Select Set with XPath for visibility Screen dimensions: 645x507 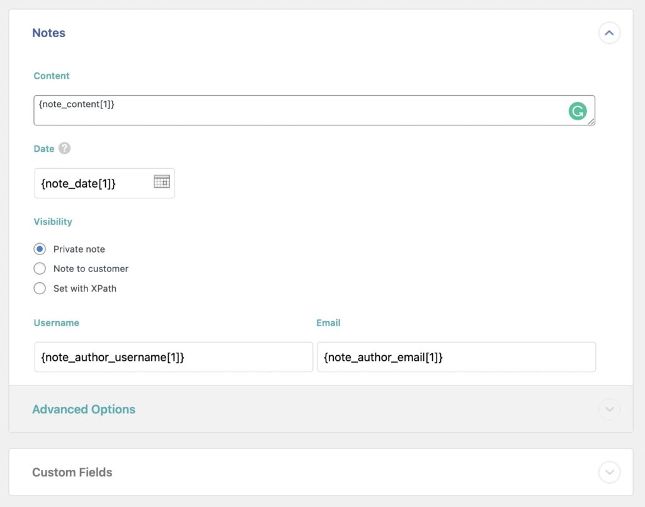pos(40,288)
